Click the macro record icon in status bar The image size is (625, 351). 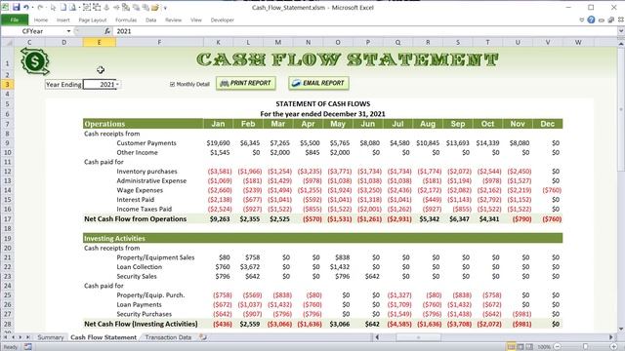click(x=28, y=347)
